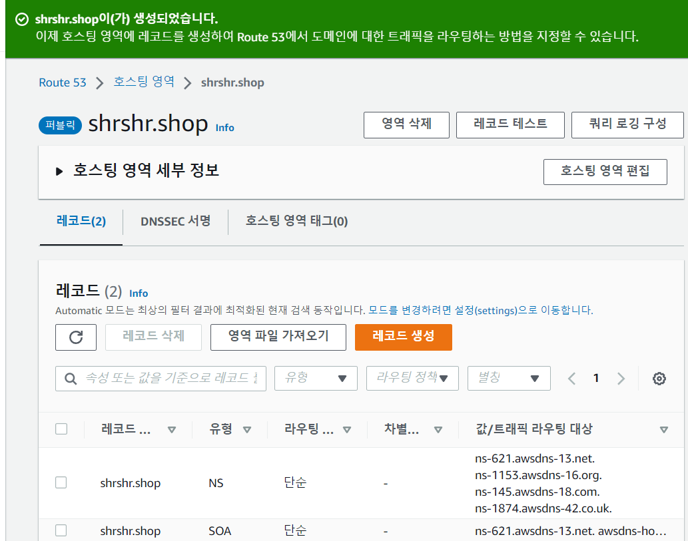The image size is (688, 541).
Task: Click the 레코드 삭제 button
Action: [x=154, y=337]
